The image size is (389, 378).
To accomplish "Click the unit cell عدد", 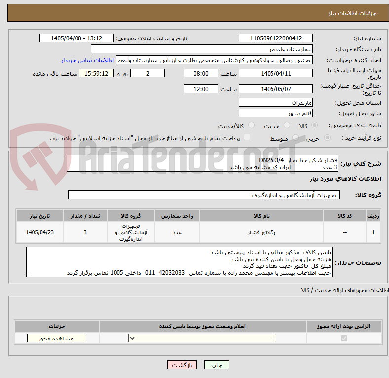I will tap(177, 232).
